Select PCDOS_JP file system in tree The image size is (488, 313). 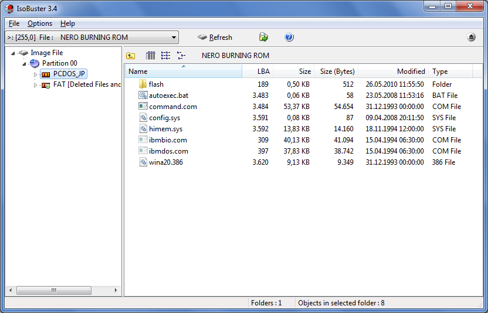(x=69, y=74)
